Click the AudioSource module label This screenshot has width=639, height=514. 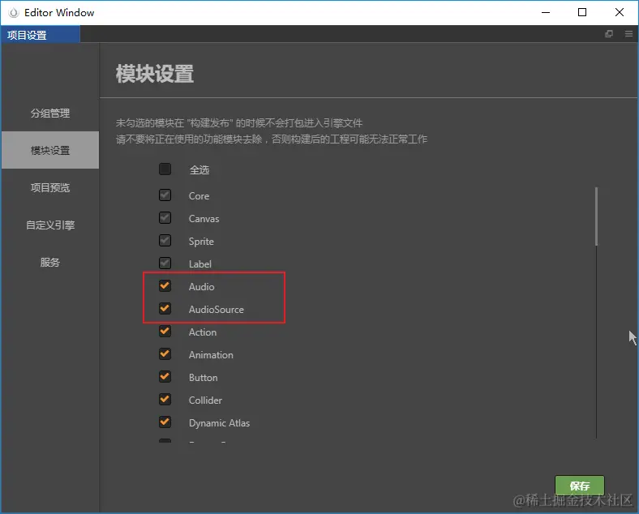[216, 310]
